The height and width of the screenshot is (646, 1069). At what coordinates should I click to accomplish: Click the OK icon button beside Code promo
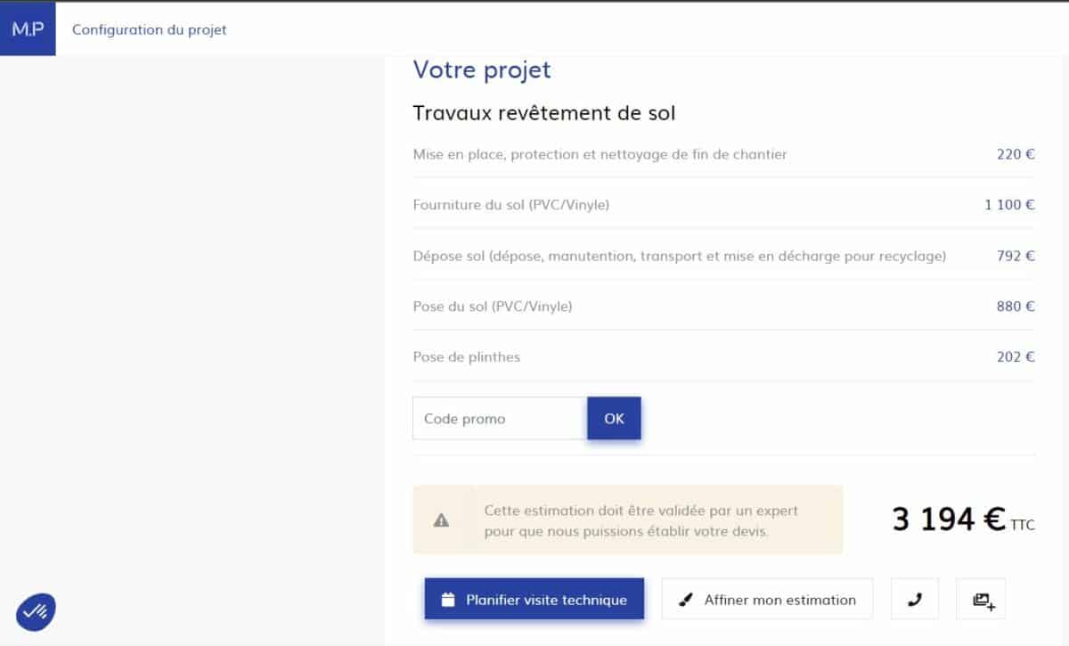tap(614, 418)
